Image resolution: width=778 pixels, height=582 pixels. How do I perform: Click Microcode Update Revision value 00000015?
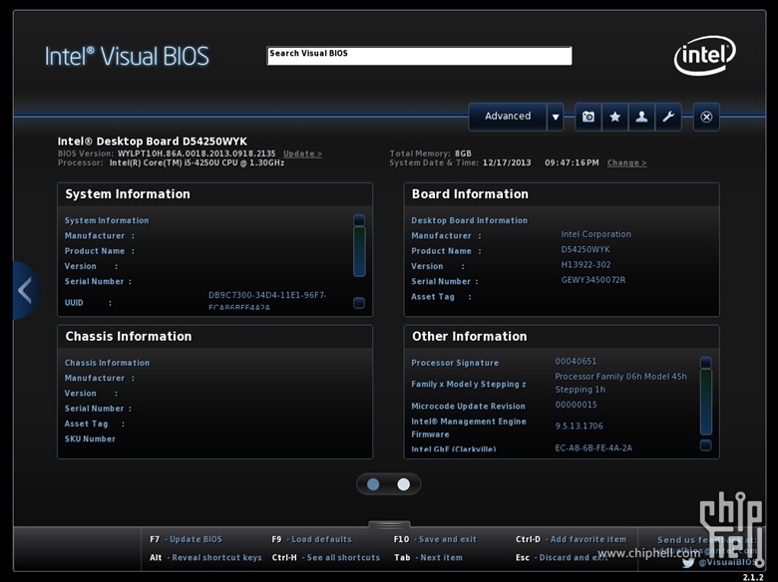(576, 405)
